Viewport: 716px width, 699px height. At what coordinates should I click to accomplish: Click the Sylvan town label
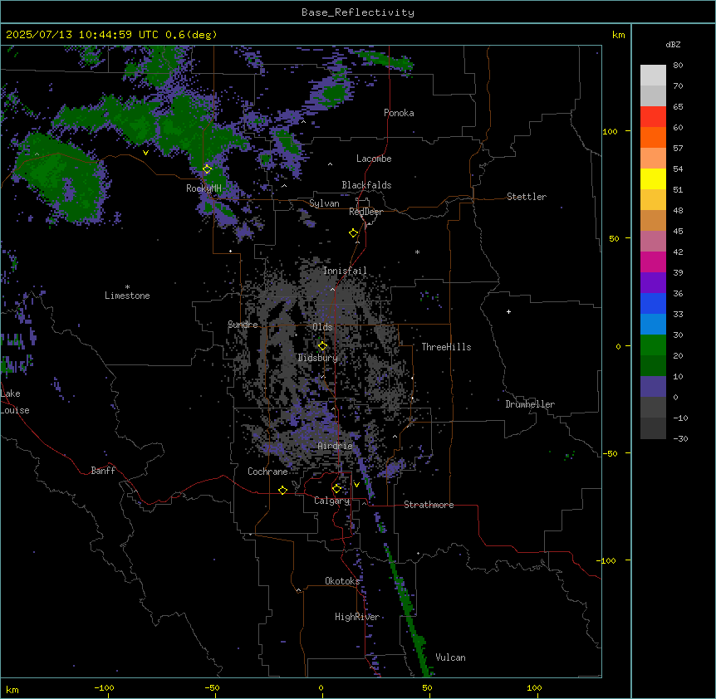(x=324, y=203)
